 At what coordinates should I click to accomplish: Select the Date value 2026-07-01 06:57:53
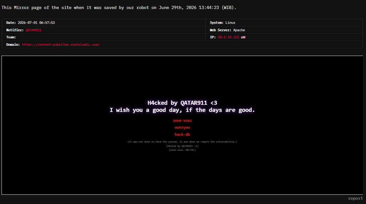coord(36,23)
